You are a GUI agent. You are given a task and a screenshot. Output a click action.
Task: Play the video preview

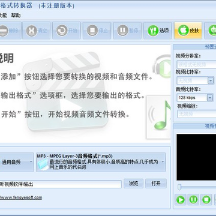(181, 199)
